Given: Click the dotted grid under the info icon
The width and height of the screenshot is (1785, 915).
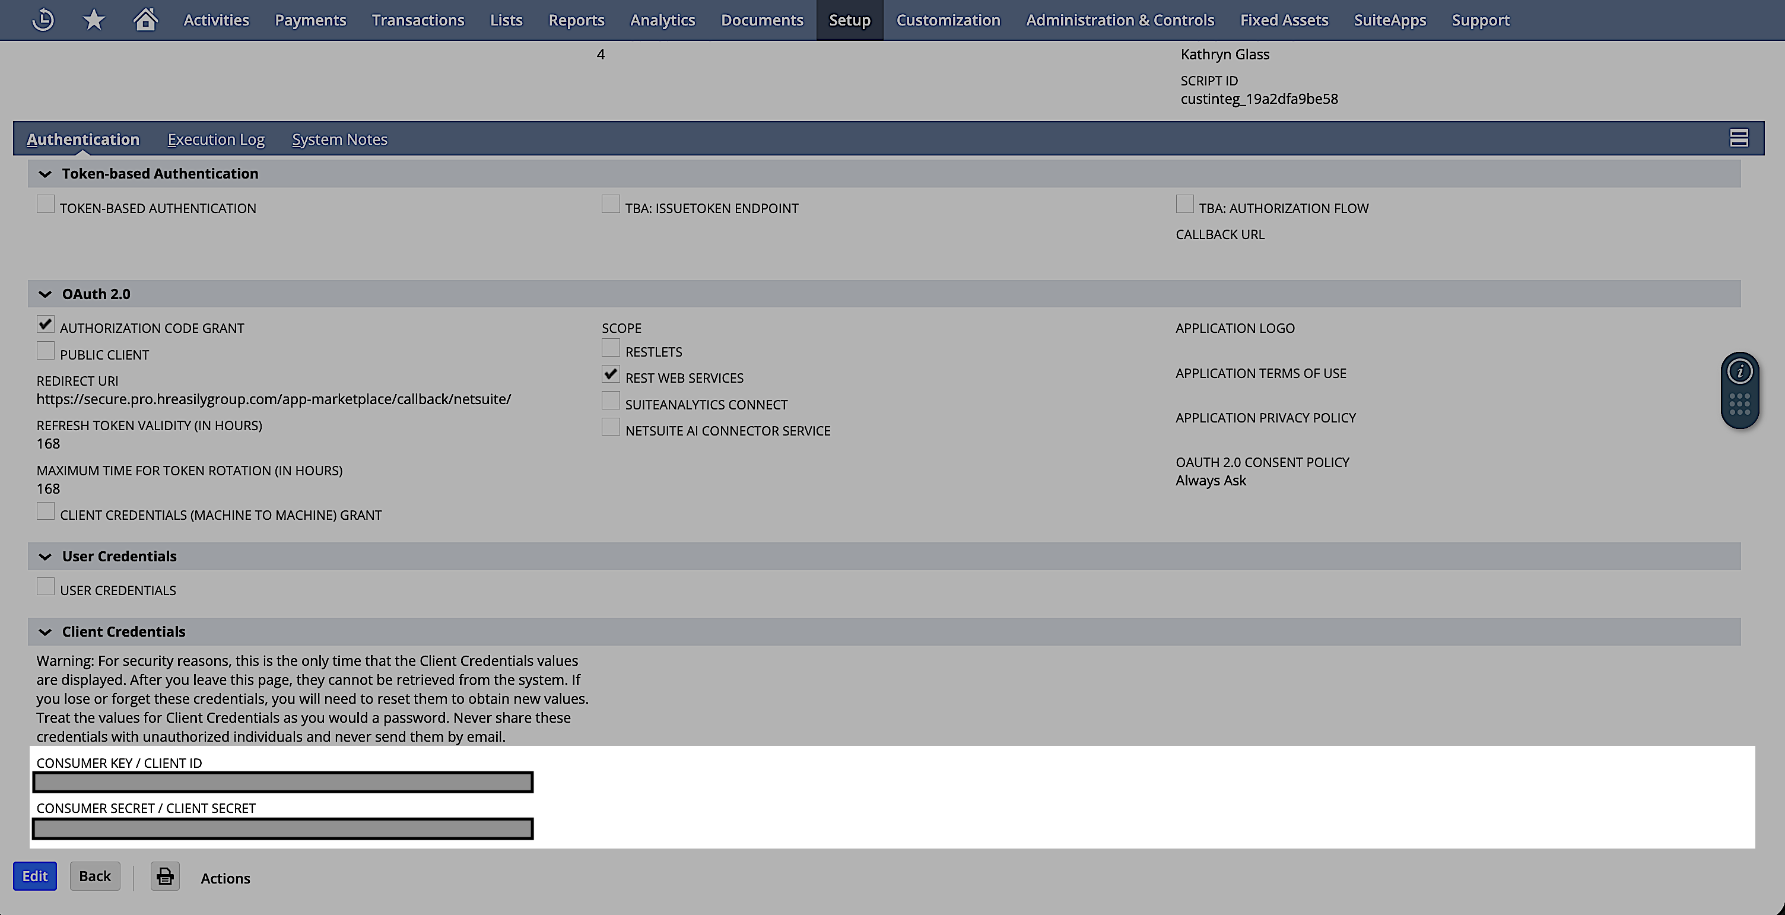Looking at the screenshot, I should [1739, 404].
